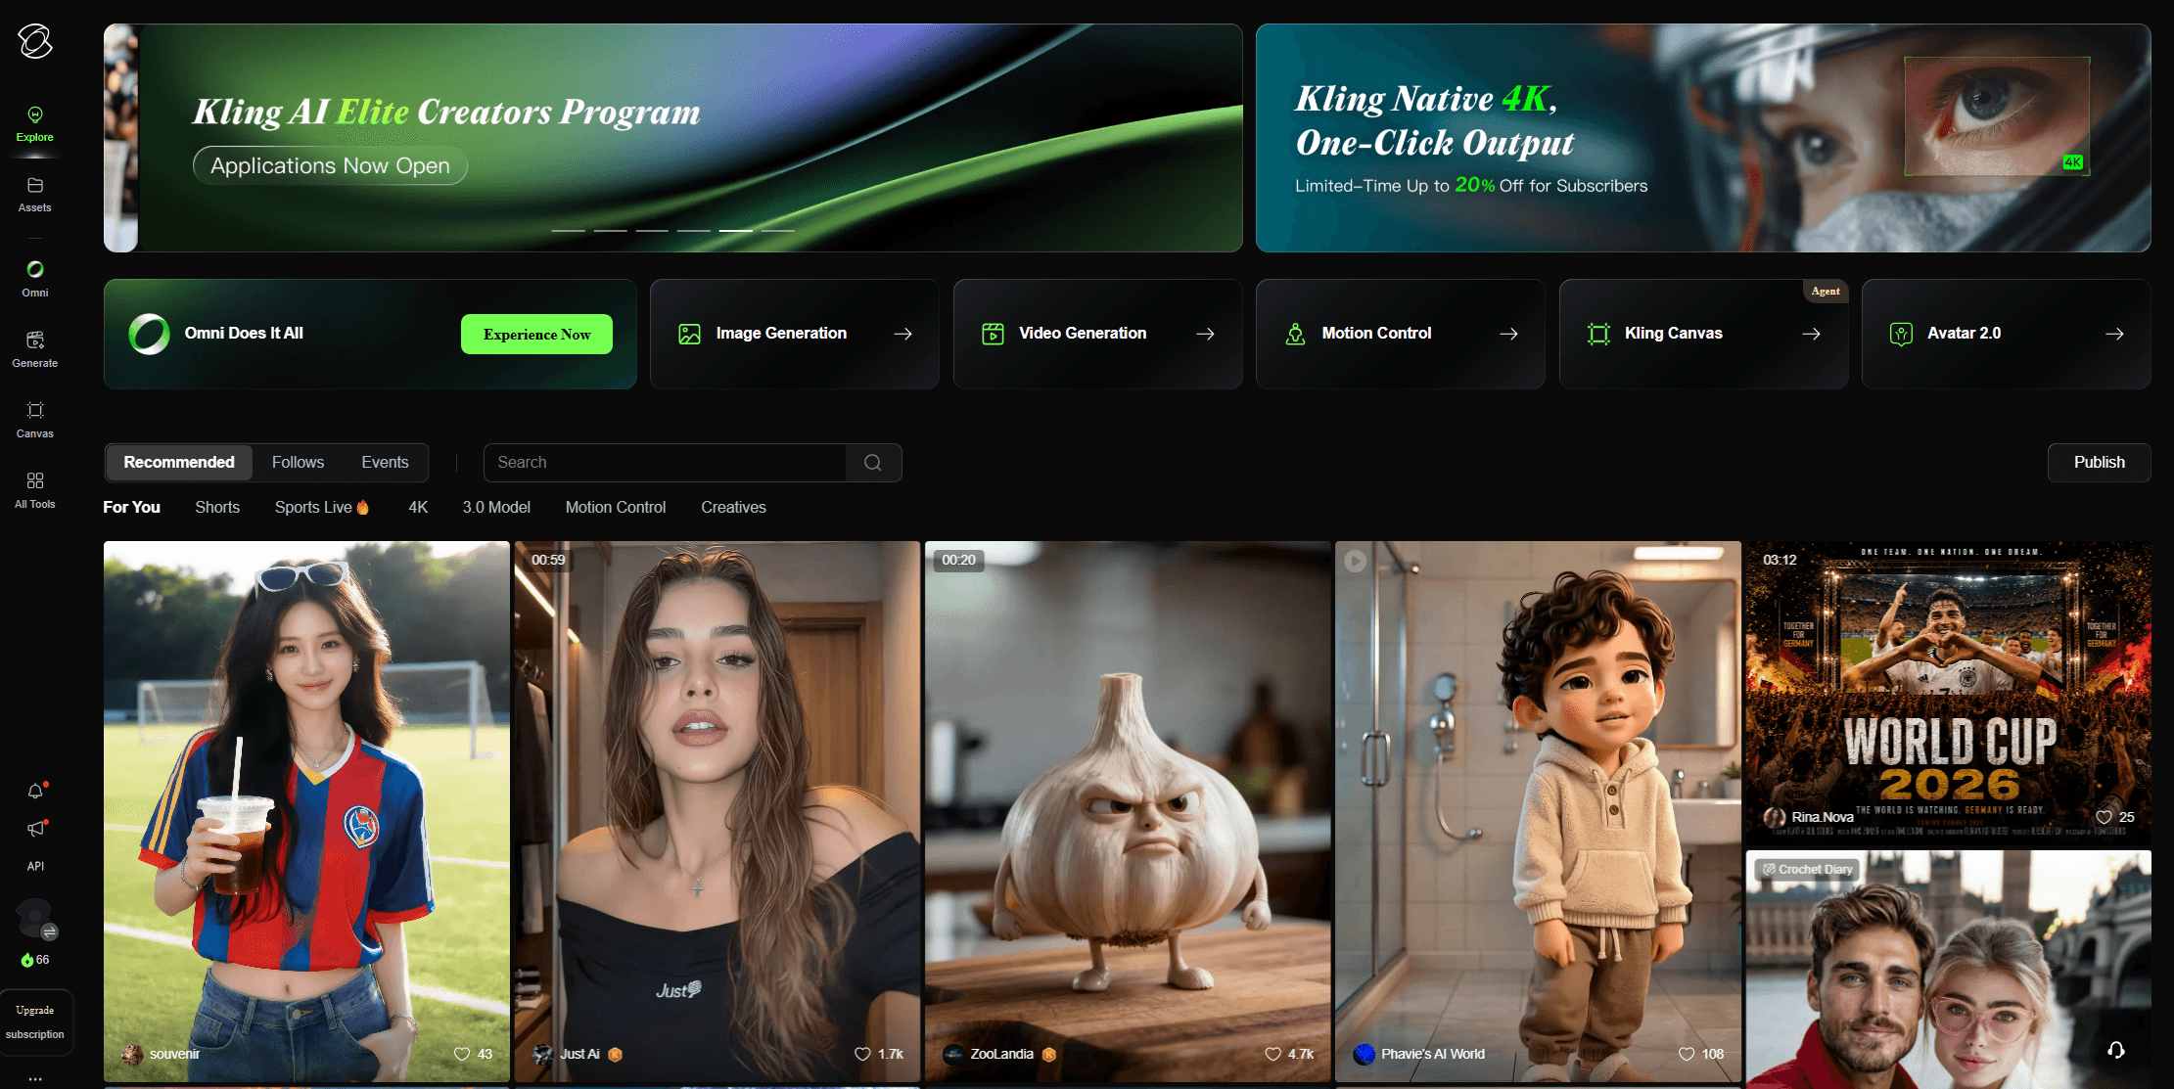Click Upgrade subscription in the sidebar
The height and width of the screenshot is (1089, 2174).
(x=35, y=1022)
